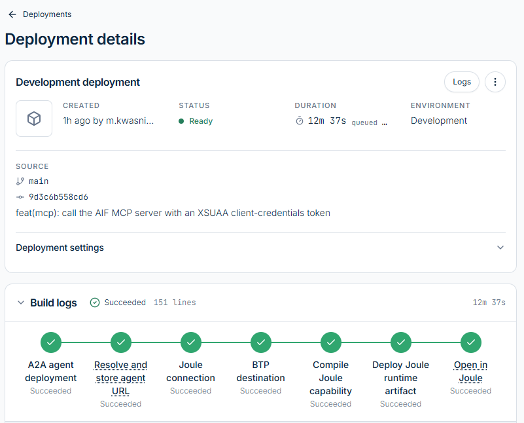
Task: Click created-by text '1h ago by m.kwasni...'
Action: pyautogui.click(x=109, y=120)
